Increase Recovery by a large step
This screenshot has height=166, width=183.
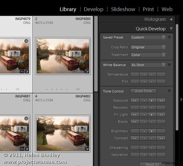(161, 108)
